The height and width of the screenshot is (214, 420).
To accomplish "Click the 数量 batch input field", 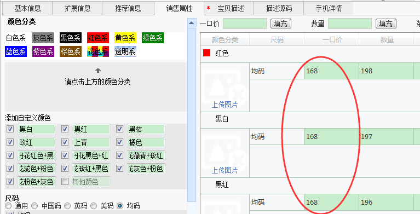I will point(349,24).
